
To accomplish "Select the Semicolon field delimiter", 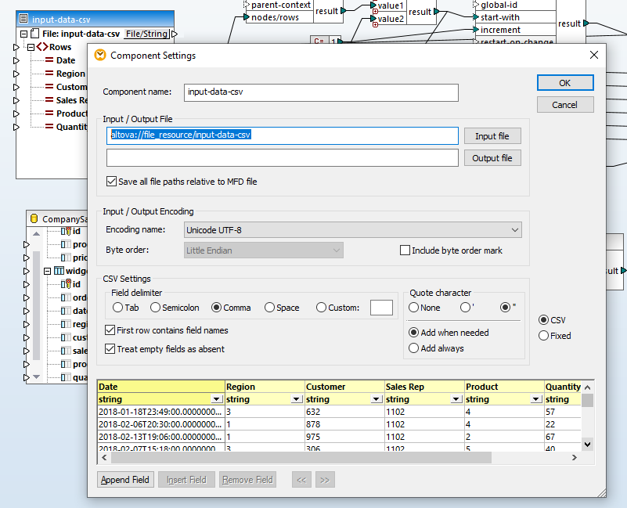I will pyautogui.click(x=156, y=308).
